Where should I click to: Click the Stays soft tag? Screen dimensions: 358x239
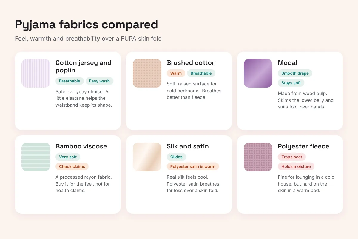[291, 83]
